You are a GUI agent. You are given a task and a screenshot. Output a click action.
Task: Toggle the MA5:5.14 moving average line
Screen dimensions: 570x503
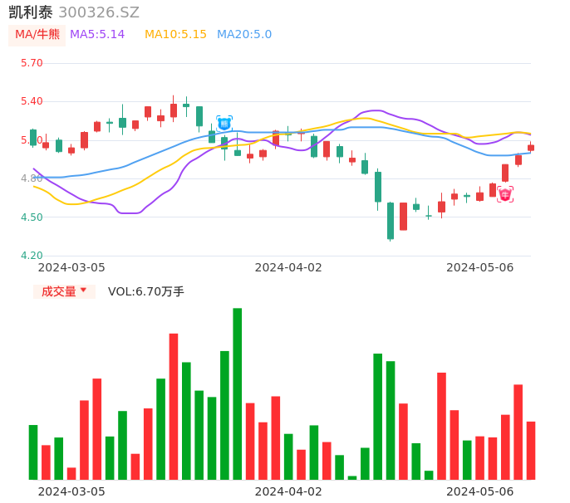coord(97,35)
